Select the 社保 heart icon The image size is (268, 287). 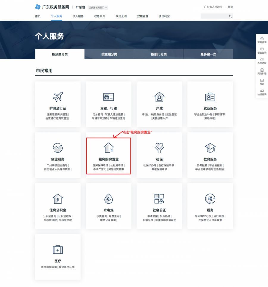point(159,148)
